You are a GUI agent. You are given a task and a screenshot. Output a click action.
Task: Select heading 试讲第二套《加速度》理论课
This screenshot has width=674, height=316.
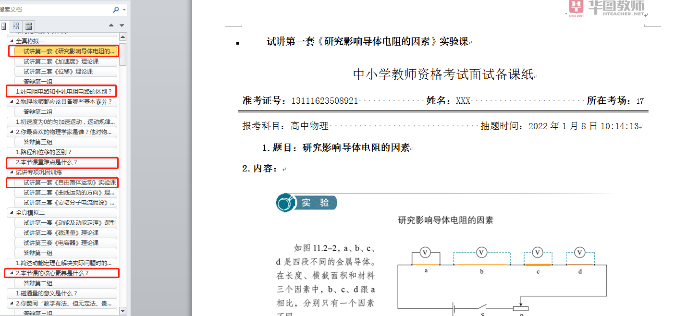[61, 61]
